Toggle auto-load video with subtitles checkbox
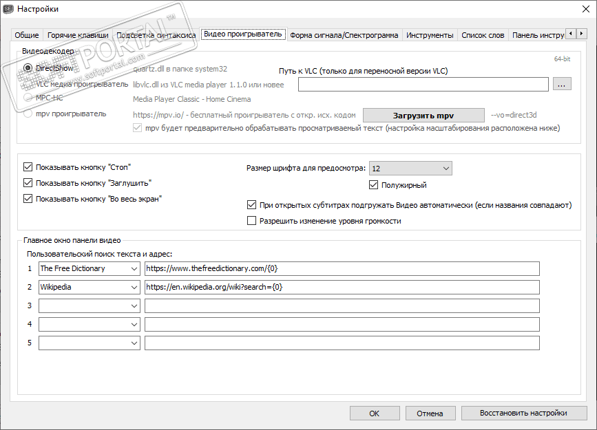Screen dimensions: 597x430 [x=251, y=205]
